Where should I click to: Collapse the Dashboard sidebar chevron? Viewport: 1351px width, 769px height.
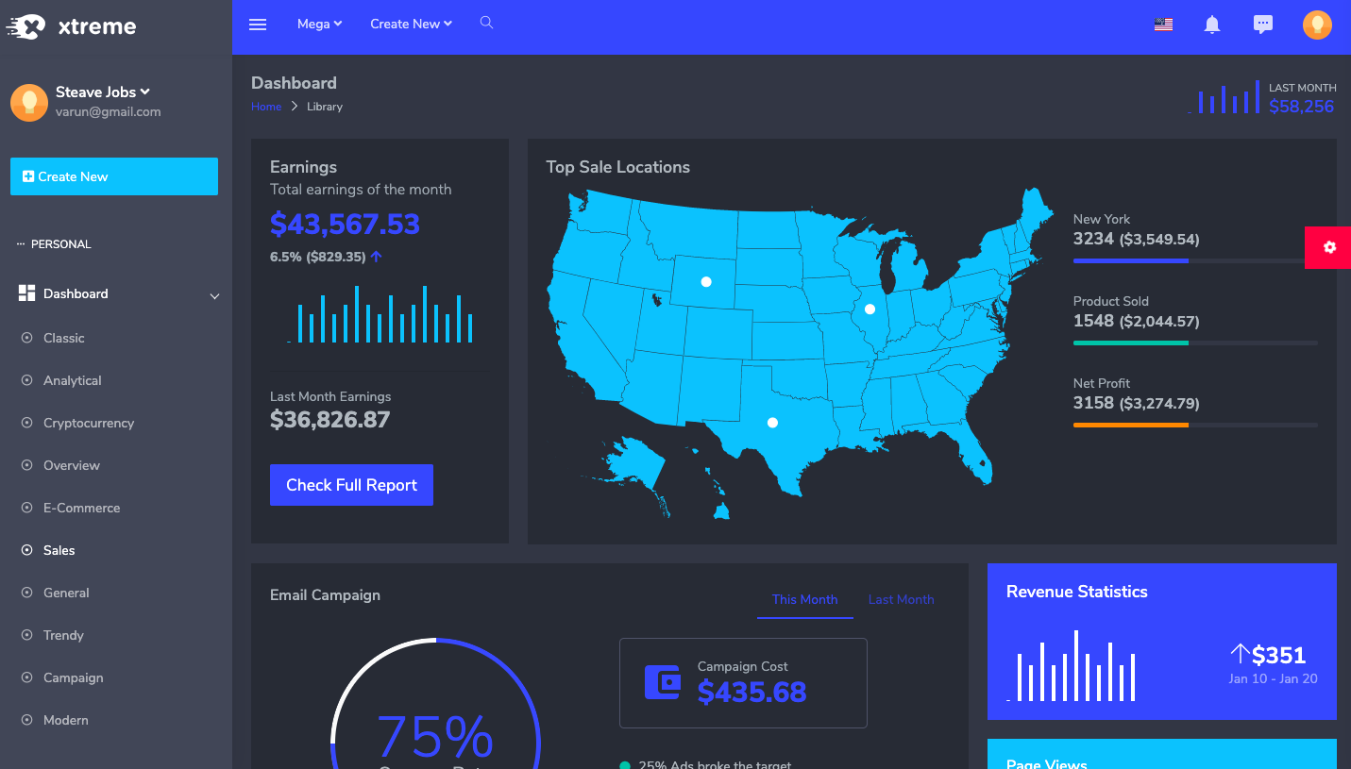[x=214, y=295]
